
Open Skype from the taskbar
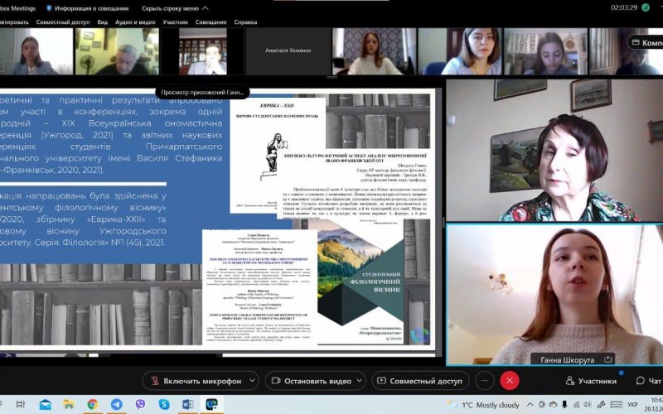(164, 404)
